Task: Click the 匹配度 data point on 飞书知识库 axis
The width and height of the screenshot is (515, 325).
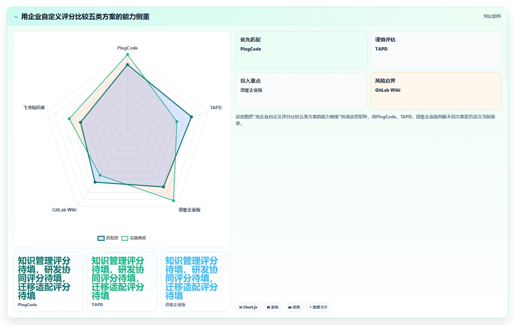Action: [x=80, y=122]
